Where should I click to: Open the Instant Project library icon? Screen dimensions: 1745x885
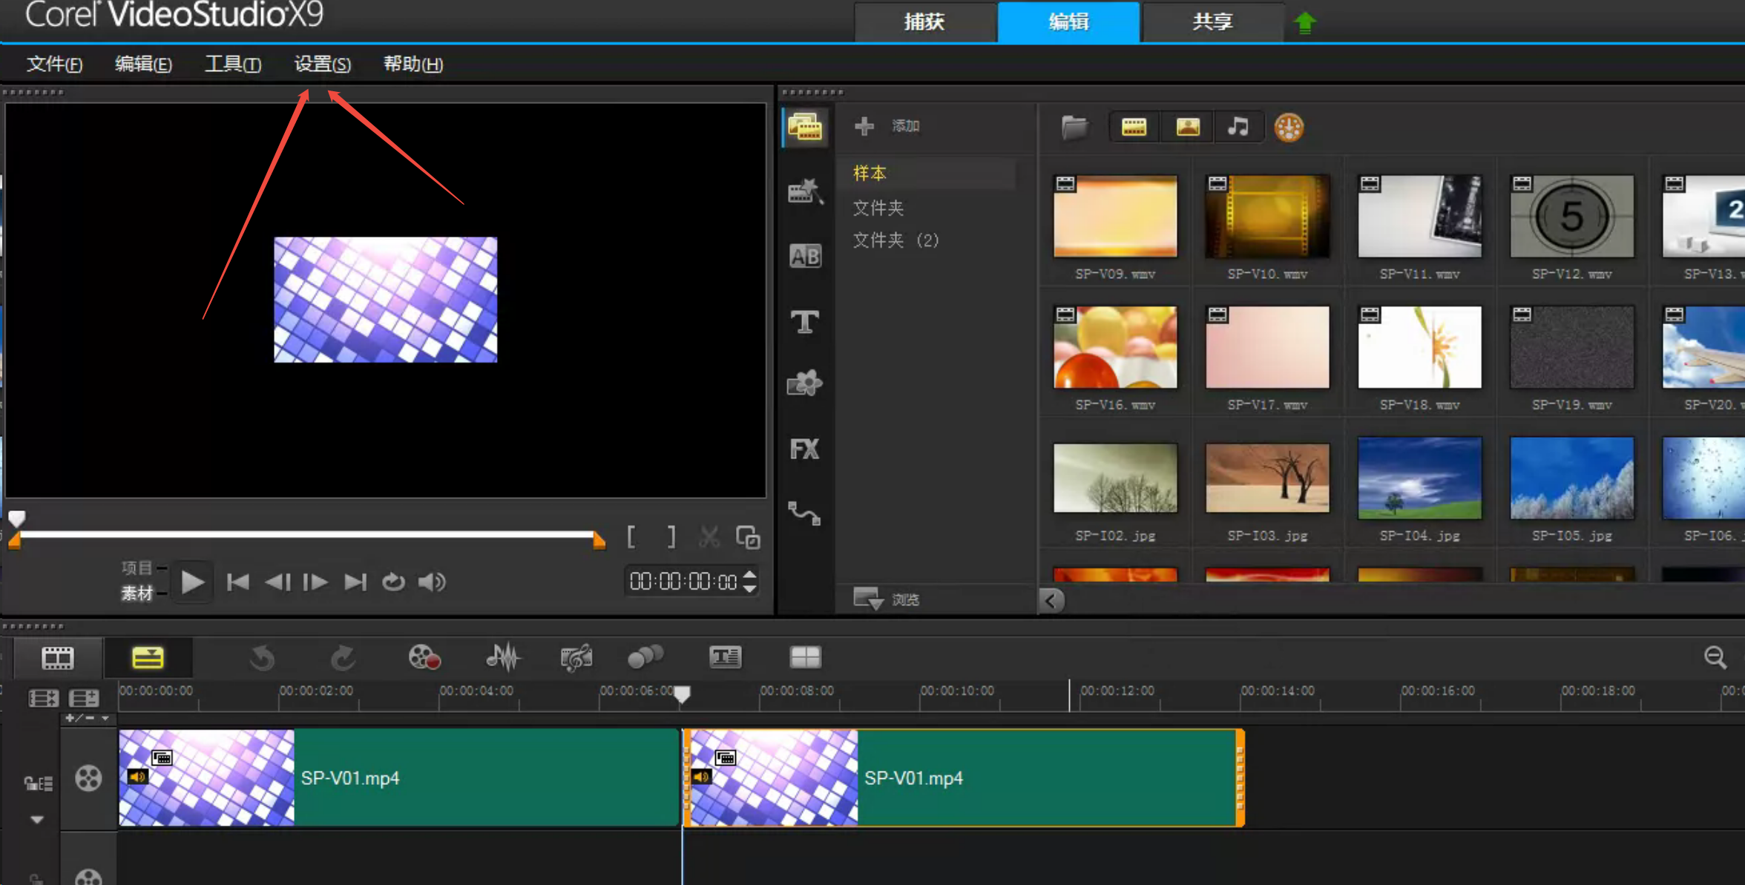(x=805, y=192)
